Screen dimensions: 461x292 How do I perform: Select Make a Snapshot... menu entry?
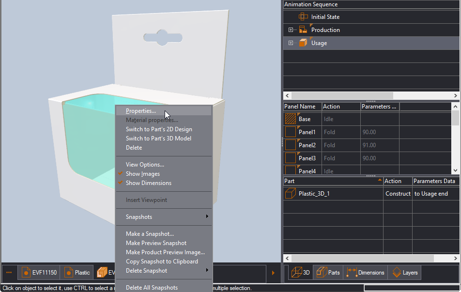tap(150, 234)
